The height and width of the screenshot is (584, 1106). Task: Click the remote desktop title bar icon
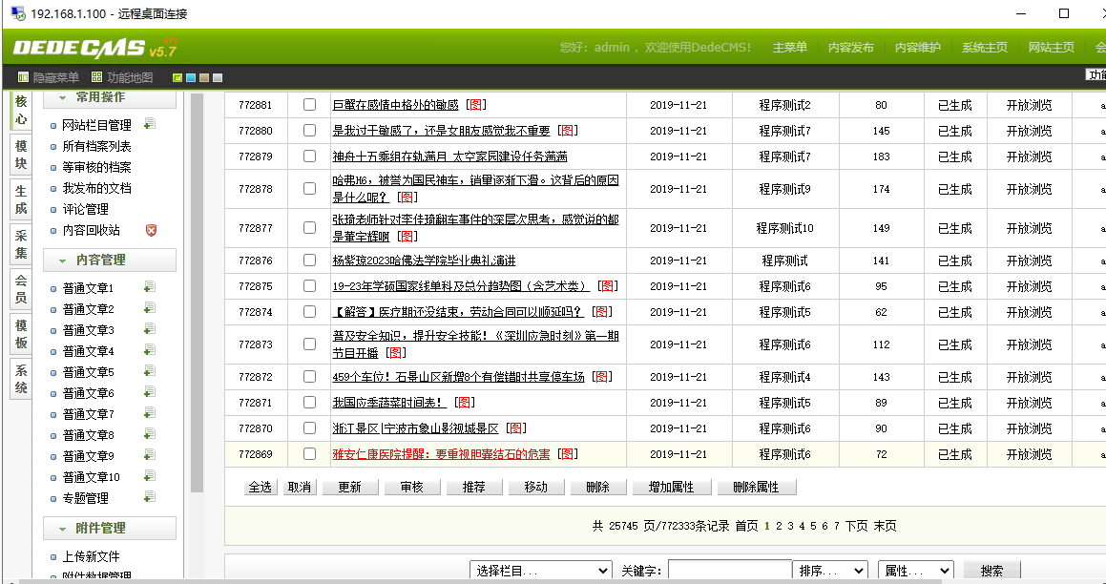click(17, 13)
